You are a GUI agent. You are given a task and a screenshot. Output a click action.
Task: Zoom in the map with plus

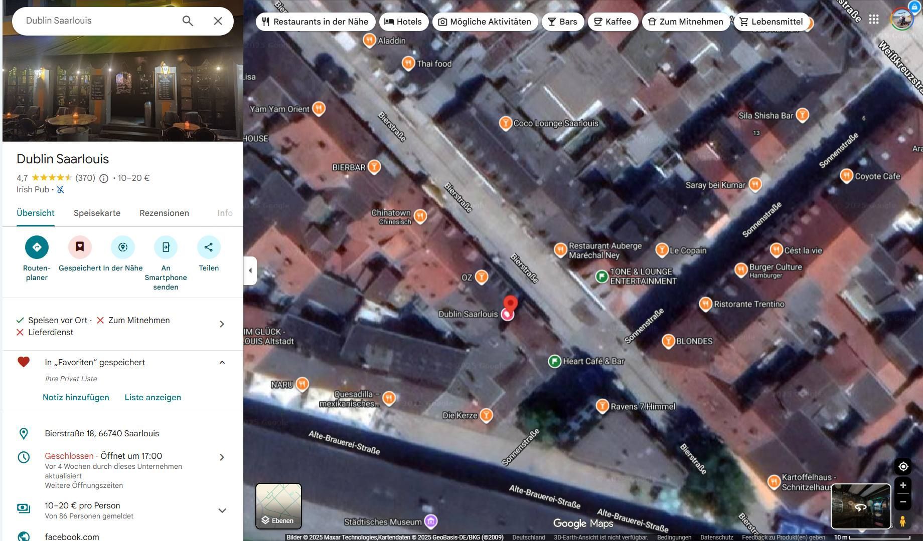(x=903, y=485)
